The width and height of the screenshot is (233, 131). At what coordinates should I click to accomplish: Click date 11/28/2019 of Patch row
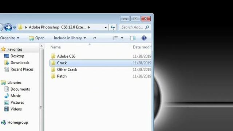click(x=142, y=76)
